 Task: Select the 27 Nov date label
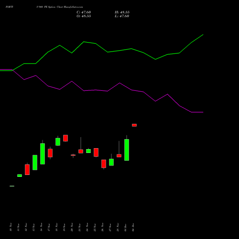tap(110, 227)
